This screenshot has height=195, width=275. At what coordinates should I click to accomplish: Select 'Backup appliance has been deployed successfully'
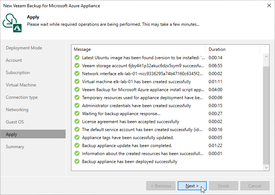(x=129, y=162)
